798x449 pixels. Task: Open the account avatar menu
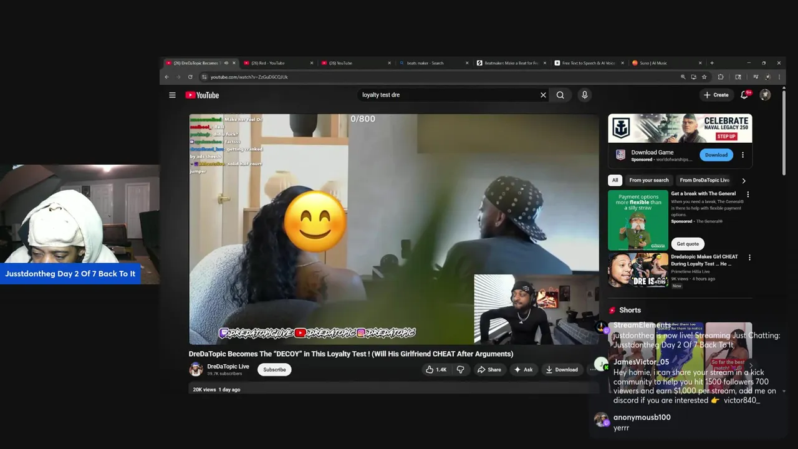click(x=765, y=95)
